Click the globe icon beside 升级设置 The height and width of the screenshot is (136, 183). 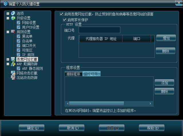[13, 18]
